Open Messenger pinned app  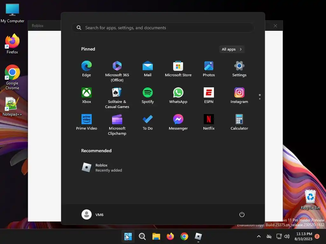click(x=178, y=122)
